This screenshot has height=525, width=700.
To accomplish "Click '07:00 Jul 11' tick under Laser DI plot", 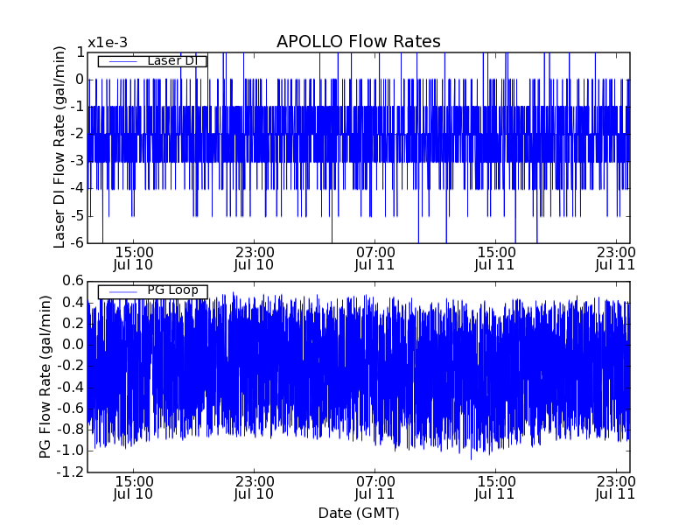I will click(x=375, y=258).
